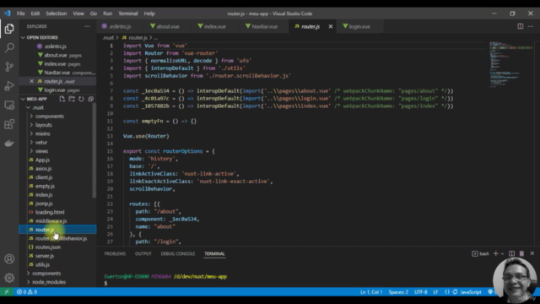540x304 pixels.
Task: Open server.js in the explorer
Action: pyautogui.click(x=45, y=256)
